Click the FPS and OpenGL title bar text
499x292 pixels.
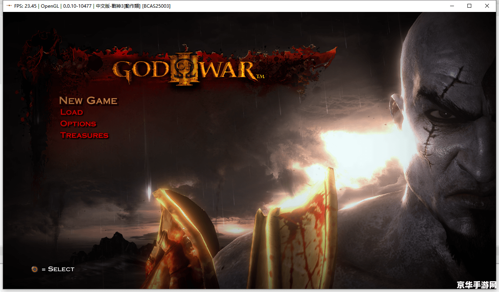tap(92, 6)
